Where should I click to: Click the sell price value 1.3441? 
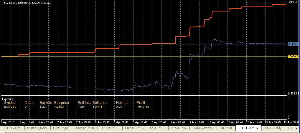point(97,107)
